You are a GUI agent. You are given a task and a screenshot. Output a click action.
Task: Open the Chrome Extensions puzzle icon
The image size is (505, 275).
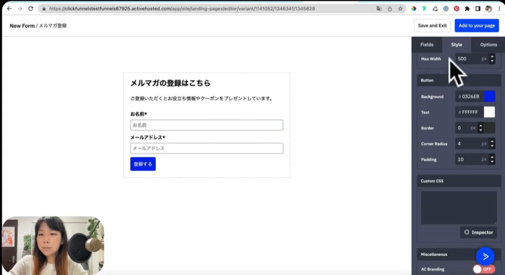click(467, 9)
